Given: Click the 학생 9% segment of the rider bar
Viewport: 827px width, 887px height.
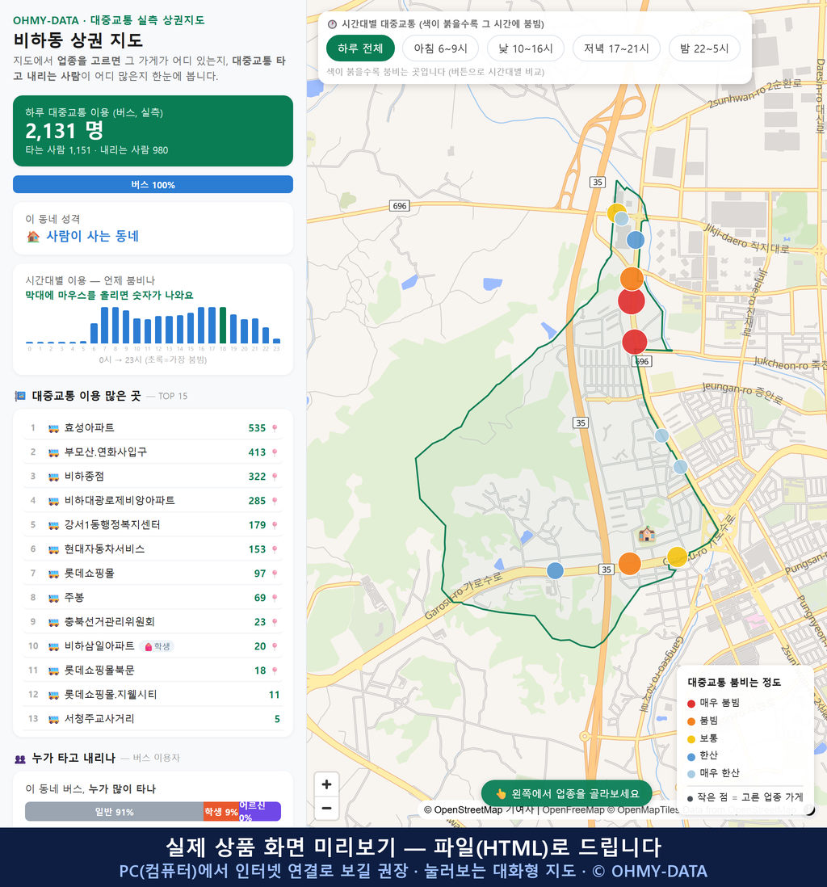Looking at the screenshot, I should click(x=221, y=812).
